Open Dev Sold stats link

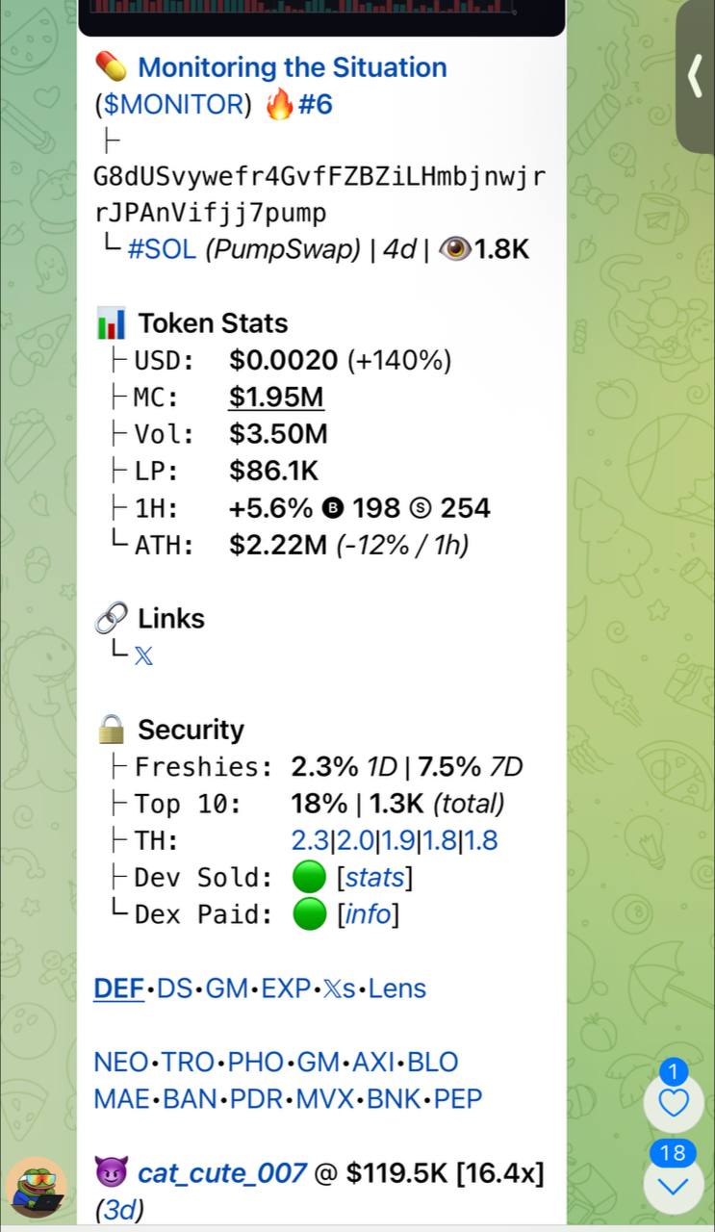pos(374,878)
